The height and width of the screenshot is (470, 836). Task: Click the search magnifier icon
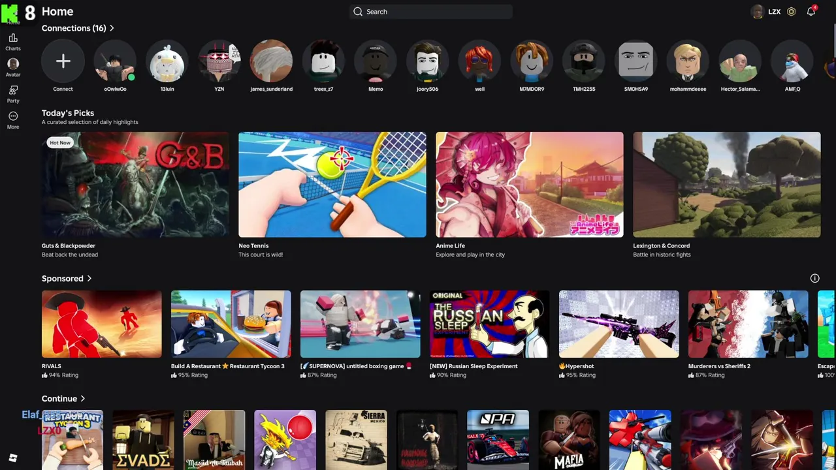(x=358, y=12)
